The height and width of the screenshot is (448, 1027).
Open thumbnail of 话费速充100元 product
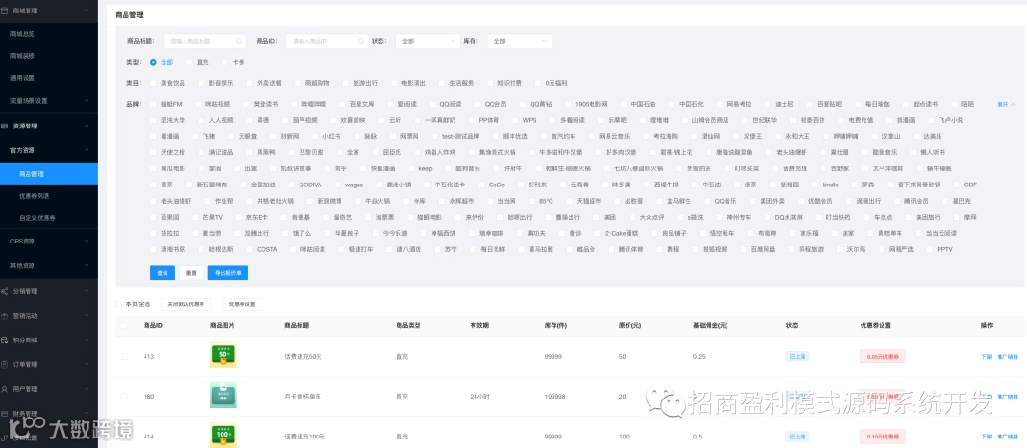point(223,436)
